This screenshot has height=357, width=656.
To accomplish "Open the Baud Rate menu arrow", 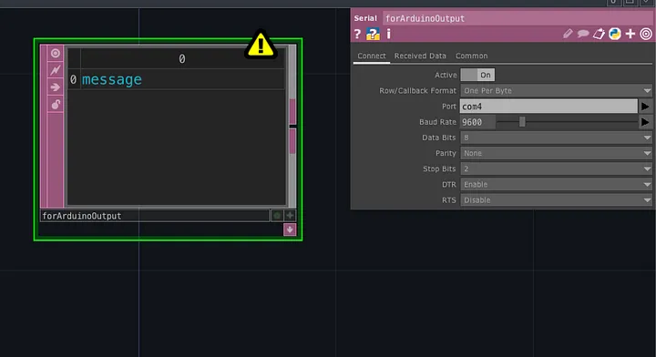I will click(x=645, y=122).
